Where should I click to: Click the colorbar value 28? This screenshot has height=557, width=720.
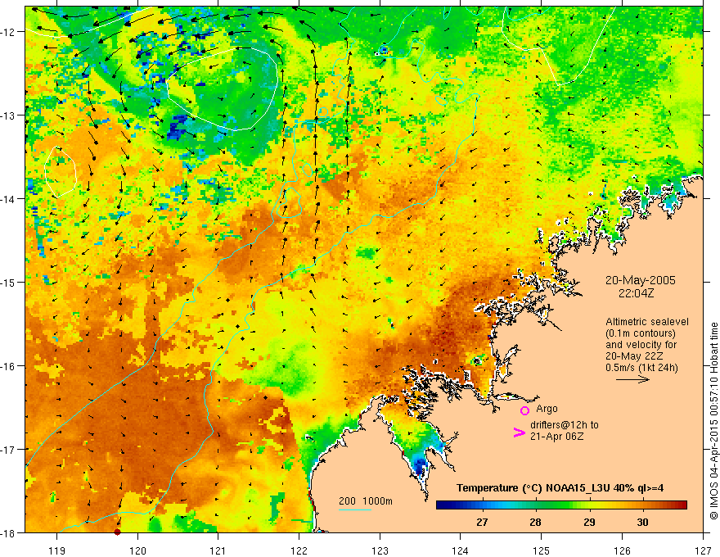[535, 522]
